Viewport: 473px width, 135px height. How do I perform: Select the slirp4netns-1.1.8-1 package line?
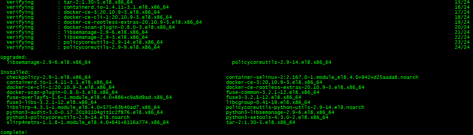(x=88, y=122)
